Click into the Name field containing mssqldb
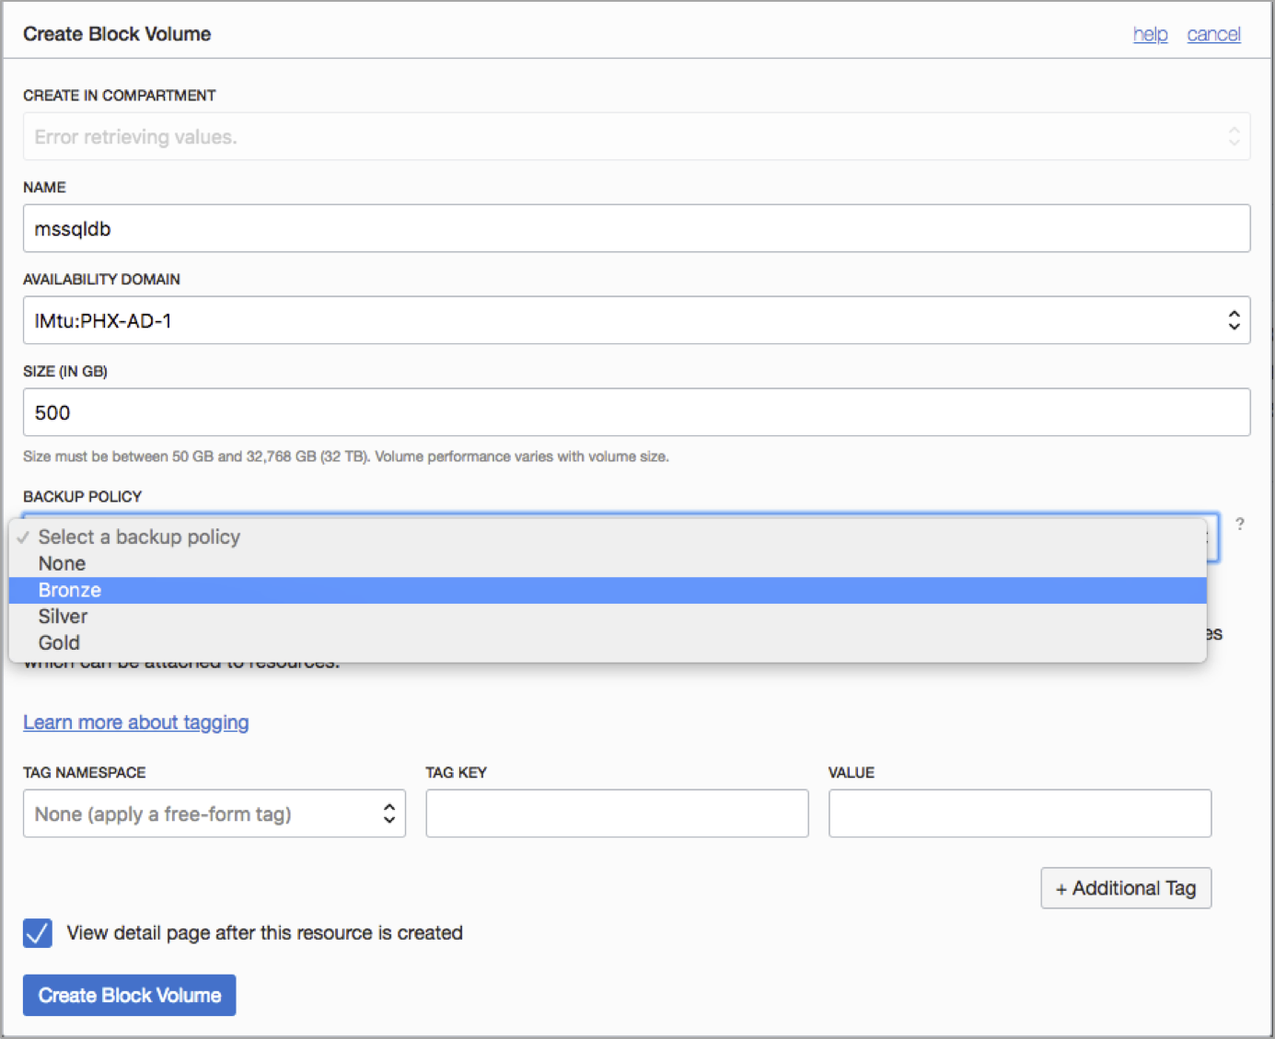 636,228
